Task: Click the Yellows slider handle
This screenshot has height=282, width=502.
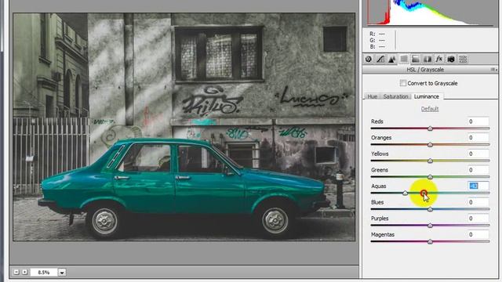Action: point(430,161)
